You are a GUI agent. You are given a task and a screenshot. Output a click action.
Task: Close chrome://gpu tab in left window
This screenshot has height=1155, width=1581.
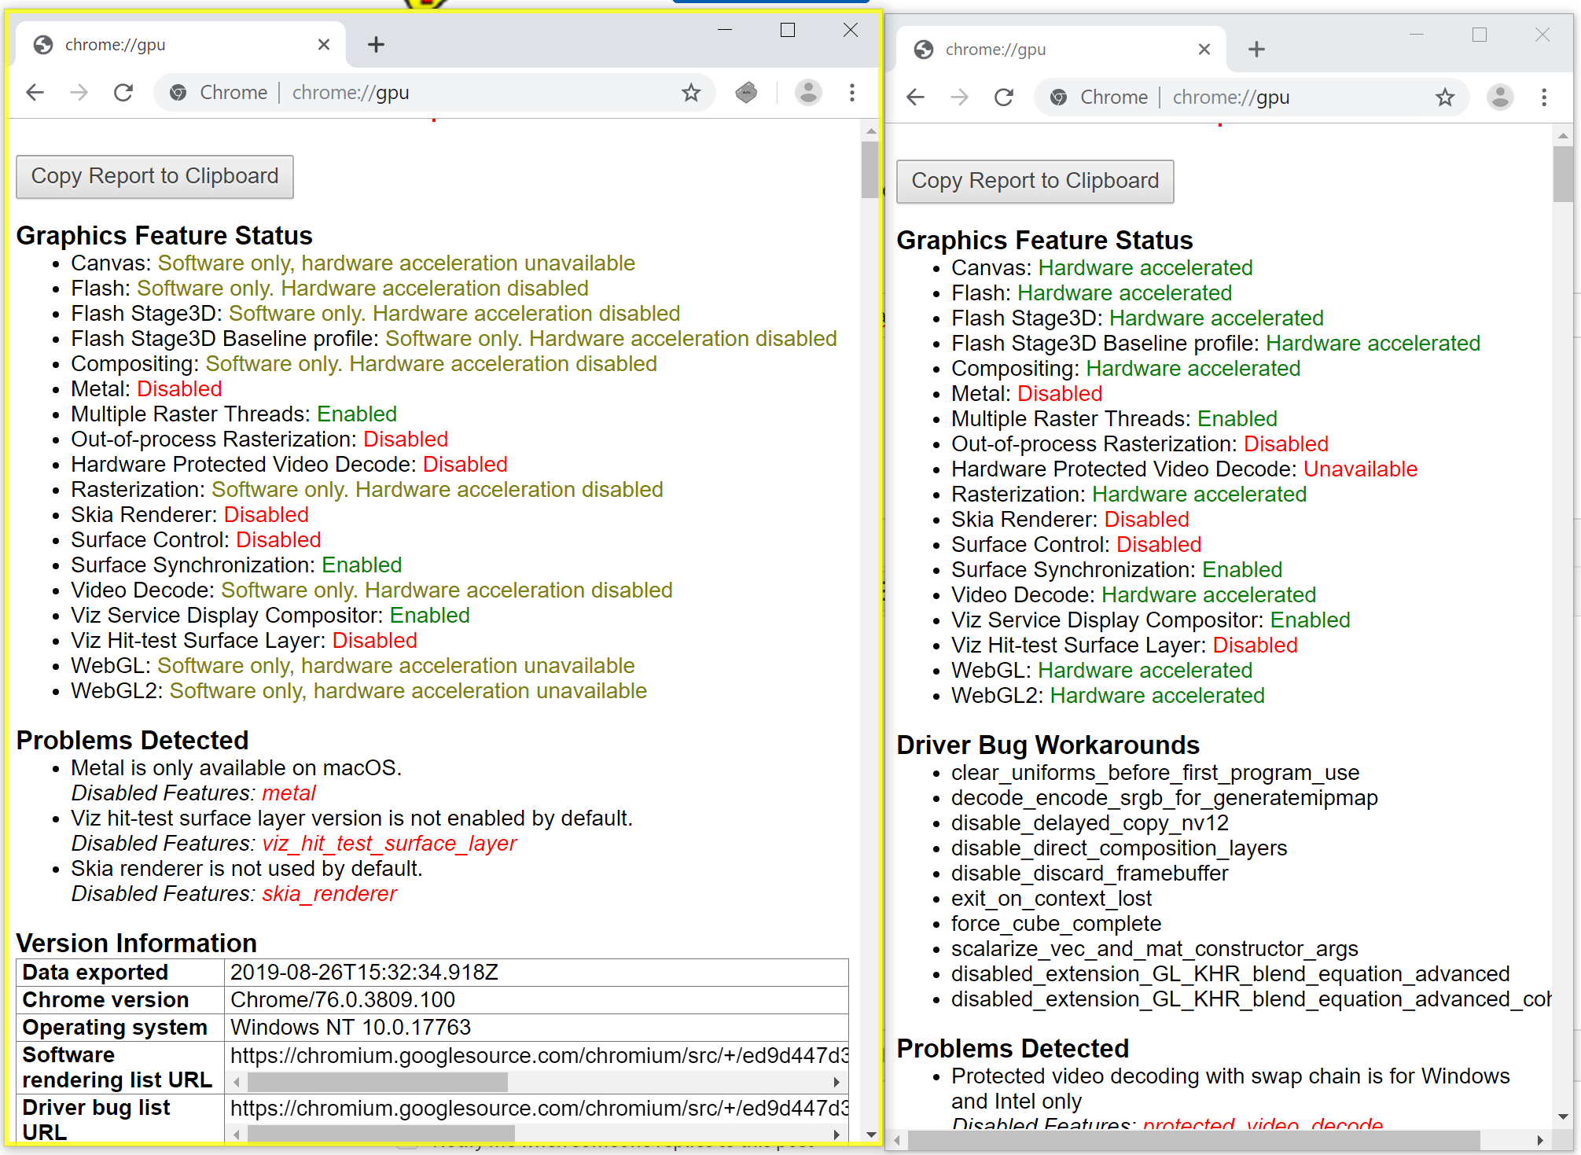324,45
